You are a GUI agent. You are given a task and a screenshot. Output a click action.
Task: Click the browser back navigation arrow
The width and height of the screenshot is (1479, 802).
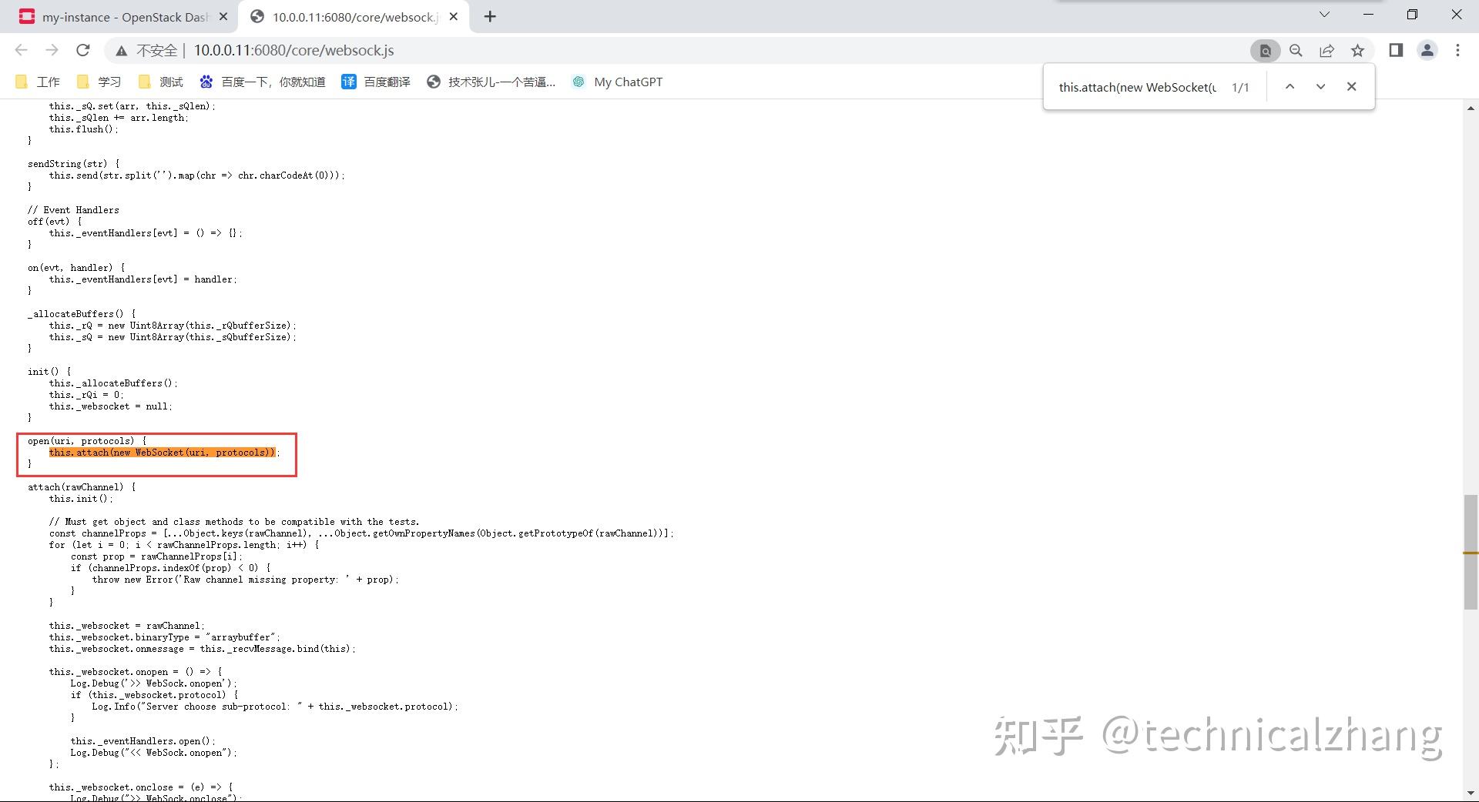pyautogui.click(x=21, y=50)
